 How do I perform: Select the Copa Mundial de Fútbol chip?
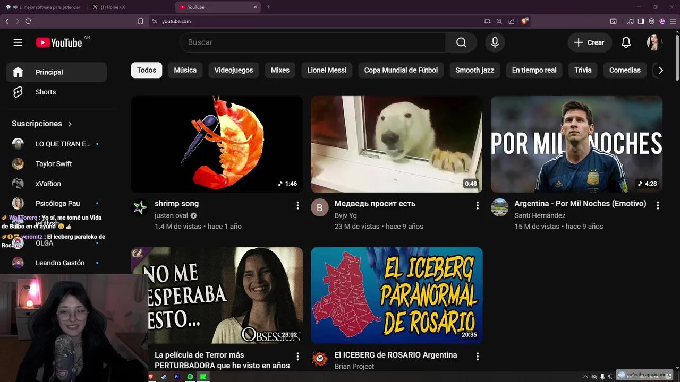(401, 70)
